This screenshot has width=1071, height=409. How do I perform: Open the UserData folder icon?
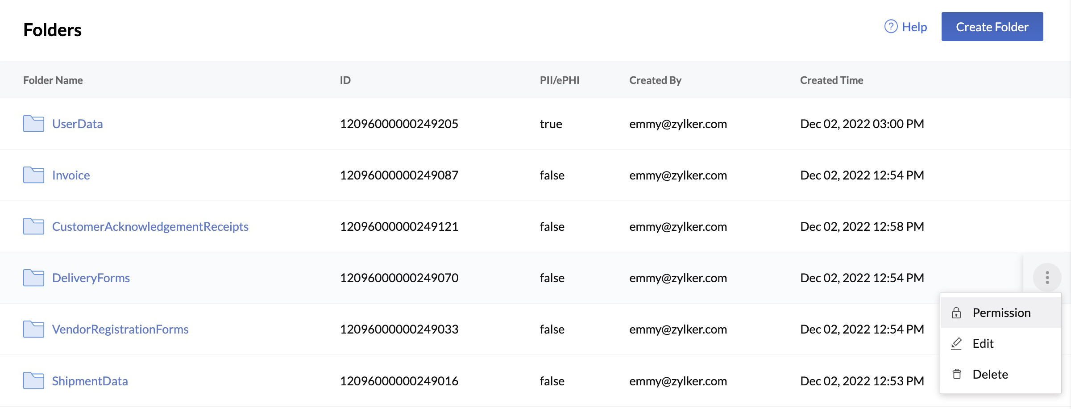(33, 124)
